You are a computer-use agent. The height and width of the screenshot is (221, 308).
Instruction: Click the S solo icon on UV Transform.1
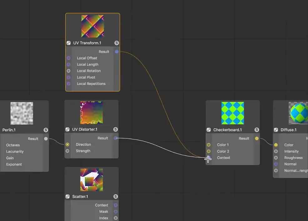[117, 43]
